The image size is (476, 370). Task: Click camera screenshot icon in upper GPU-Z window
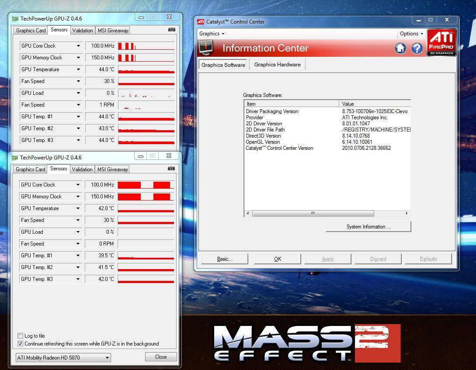(x=171, y=30)
